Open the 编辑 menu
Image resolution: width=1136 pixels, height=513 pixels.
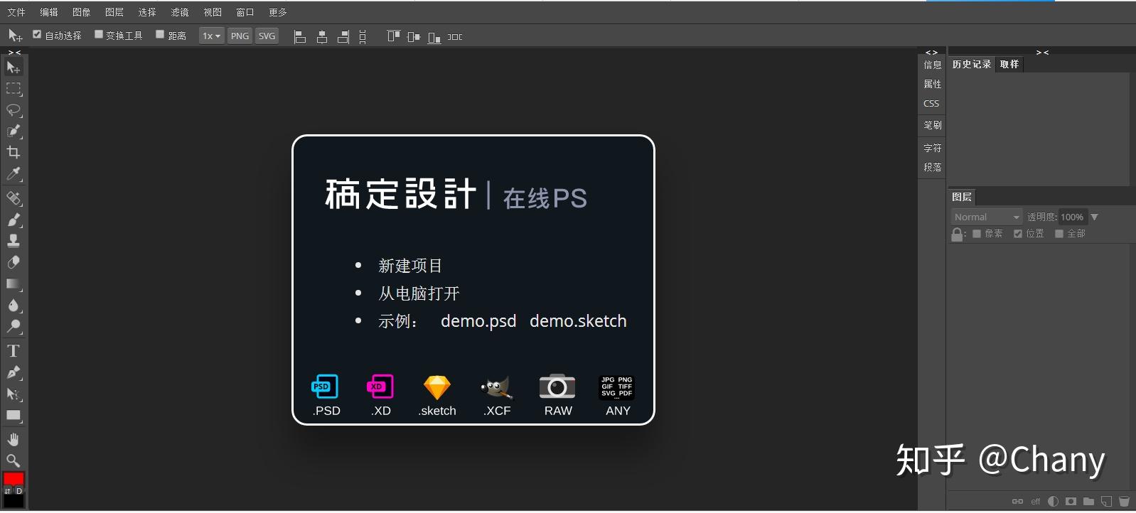tap(49, 13)
